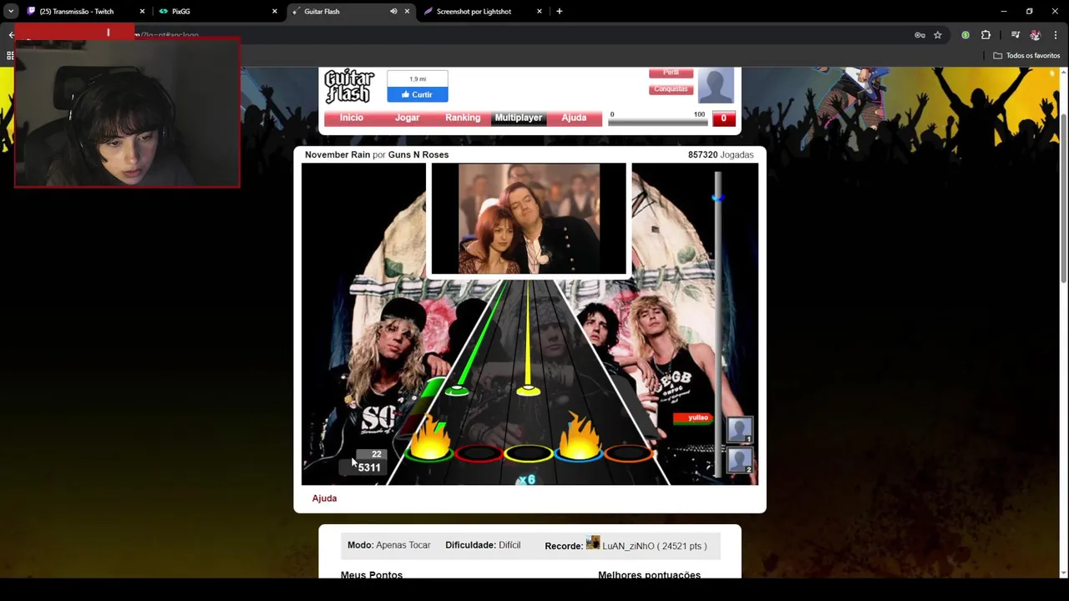1069x601 pixels.
Task: Click the Dificuldade: Difícil label
Action: pos(483,545)
